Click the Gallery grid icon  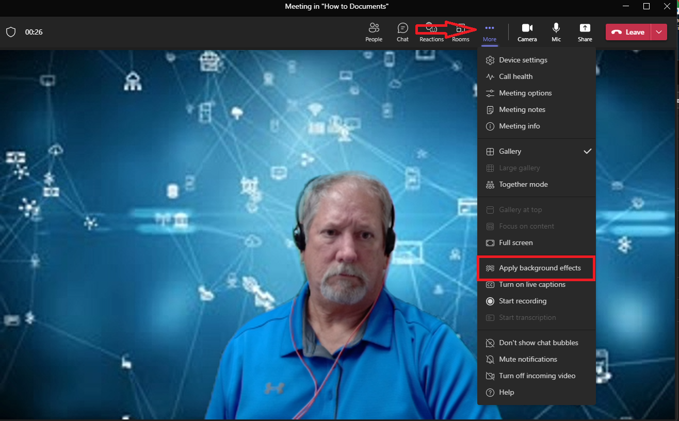(490, 151)
